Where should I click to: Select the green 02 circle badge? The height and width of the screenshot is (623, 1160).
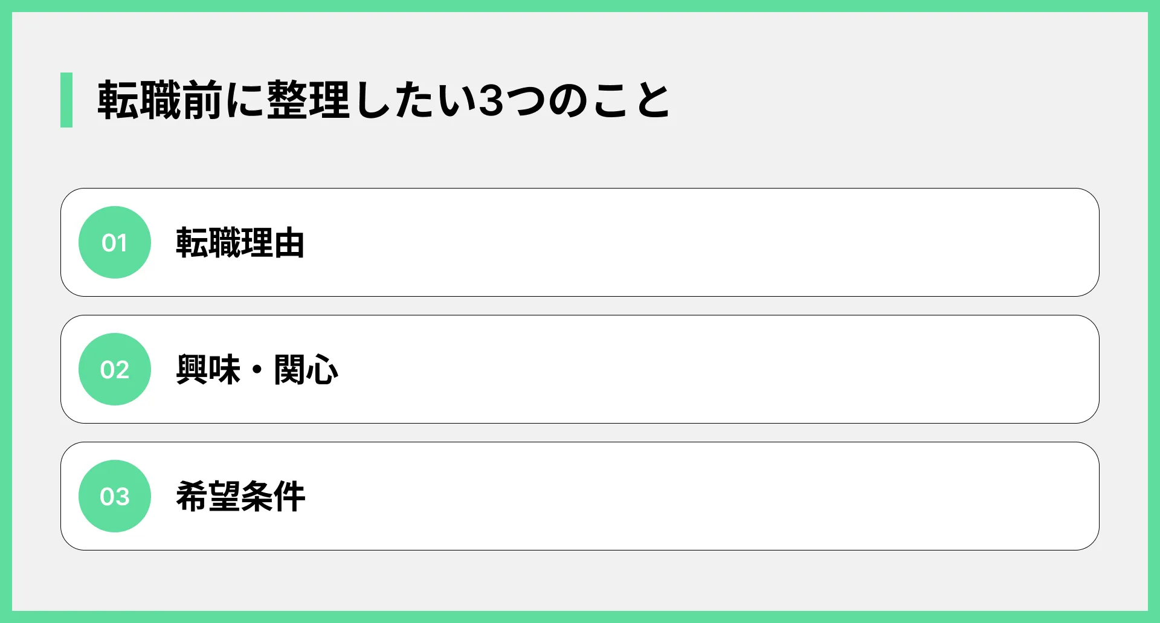115,369
